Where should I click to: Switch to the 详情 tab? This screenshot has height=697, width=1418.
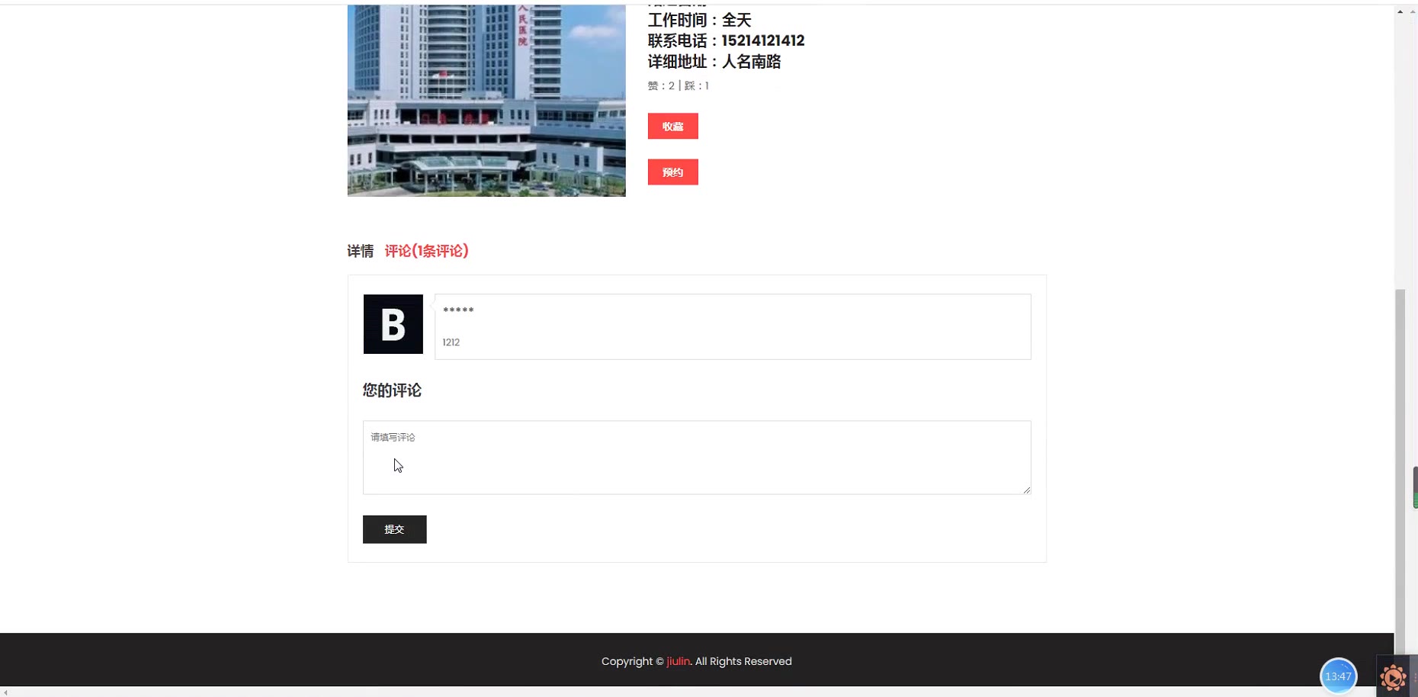361,251
